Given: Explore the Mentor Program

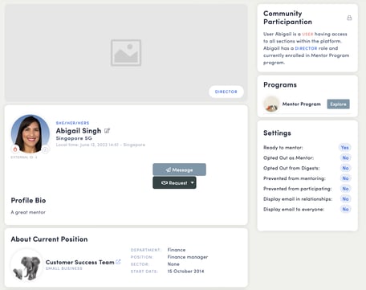Looking at the screenshot, I should pyautogui.click(x=338, y=104).
